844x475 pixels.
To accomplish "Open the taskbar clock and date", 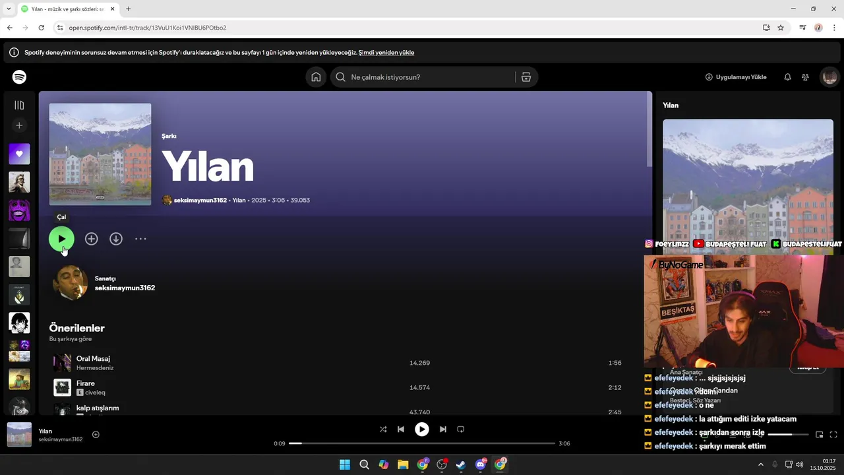I will pyautogui.click(x=823, y=464).
